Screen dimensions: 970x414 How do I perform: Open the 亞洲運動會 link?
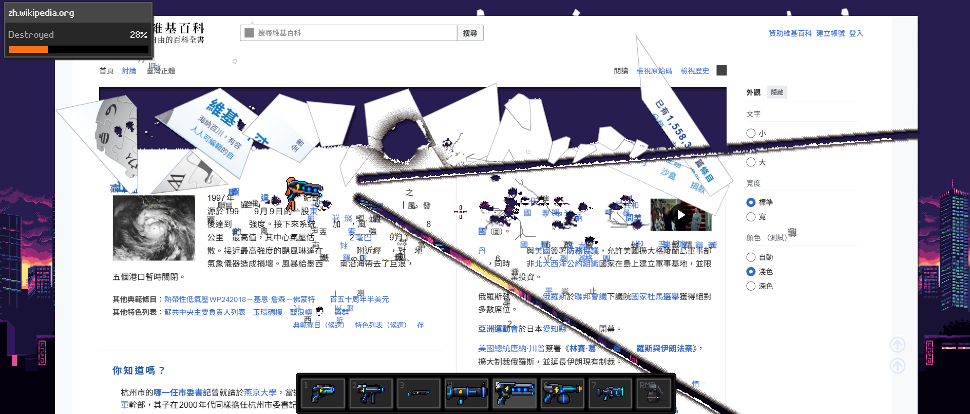point(498,329)
